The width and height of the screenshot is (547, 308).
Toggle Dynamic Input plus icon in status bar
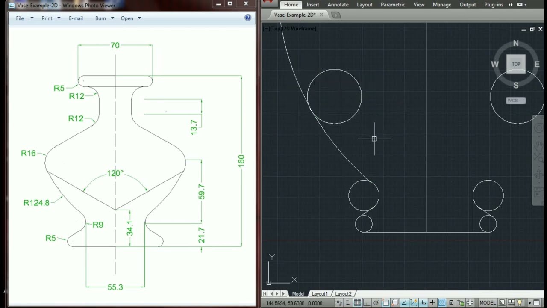[x=423, y=303]
